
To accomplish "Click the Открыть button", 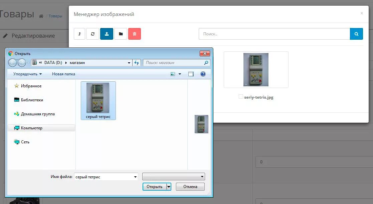I will click(x=154, y=187).
